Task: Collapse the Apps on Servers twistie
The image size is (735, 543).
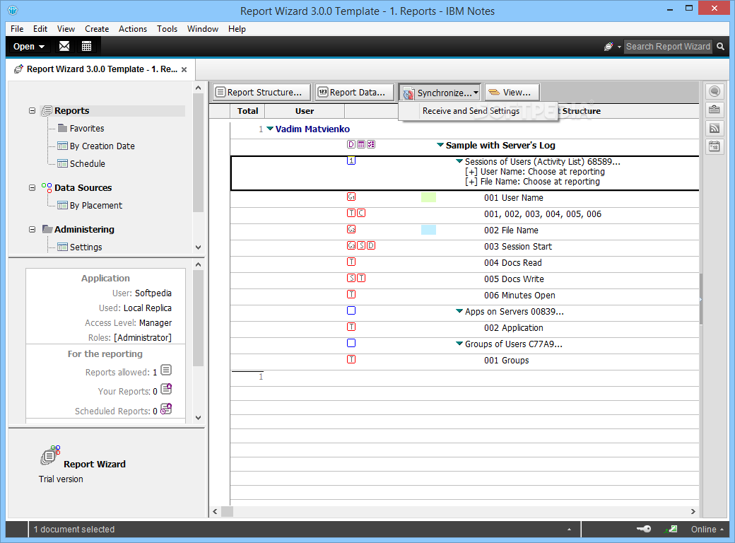Action: pos(459,311)
